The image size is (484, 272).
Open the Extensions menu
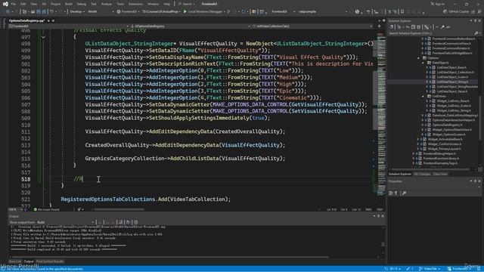(135, 4)
